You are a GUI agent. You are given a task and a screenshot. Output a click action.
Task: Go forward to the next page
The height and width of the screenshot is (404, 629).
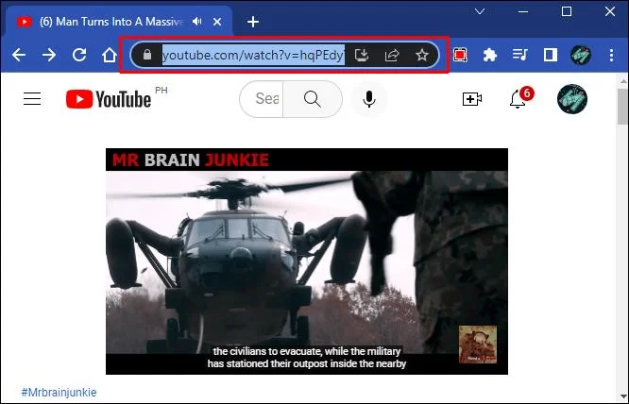(49, 55)
